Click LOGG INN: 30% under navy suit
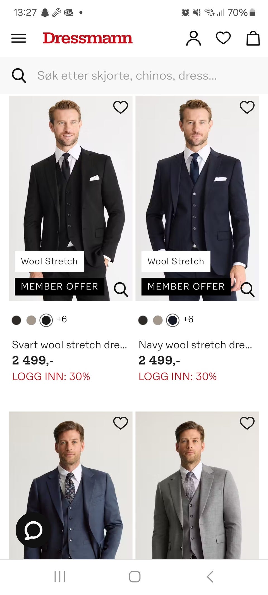Viewport: 268px width, 595px height. [178, 377]
